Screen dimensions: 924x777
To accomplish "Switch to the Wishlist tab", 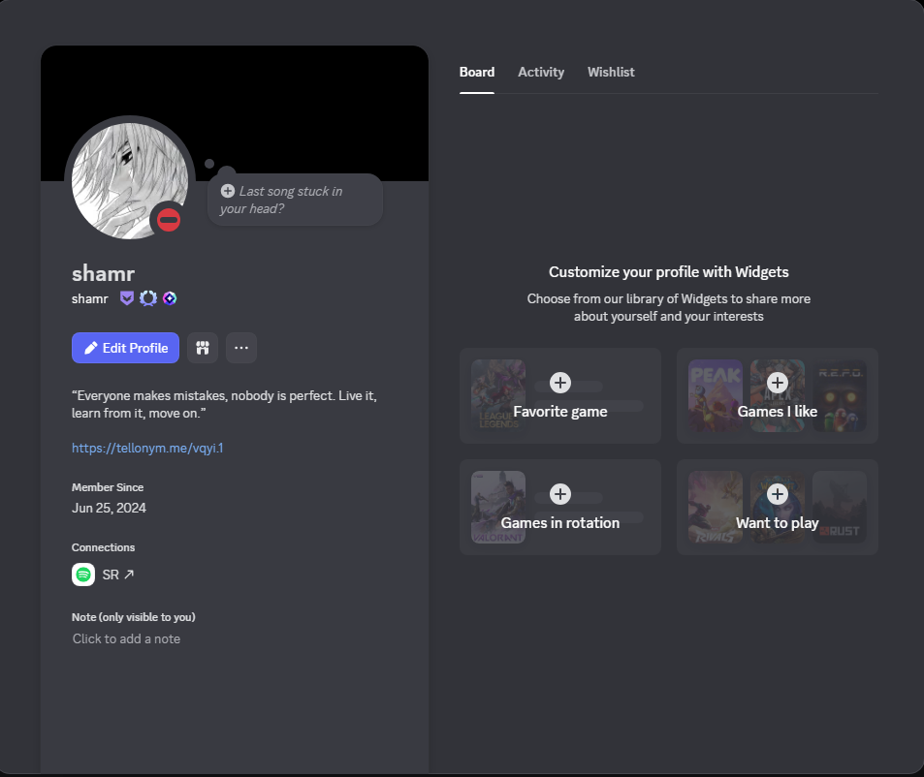I will click(611, 73).
